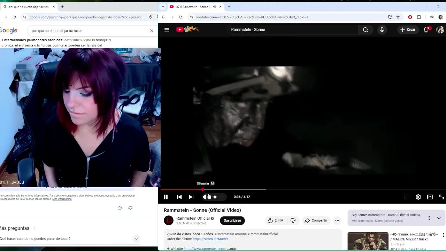Expand the description with ...más
This screenshot has width=446, height=251.
coord(232,249)
